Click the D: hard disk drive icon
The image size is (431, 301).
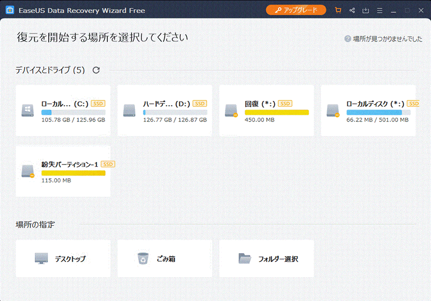click(x=129, y=110)
